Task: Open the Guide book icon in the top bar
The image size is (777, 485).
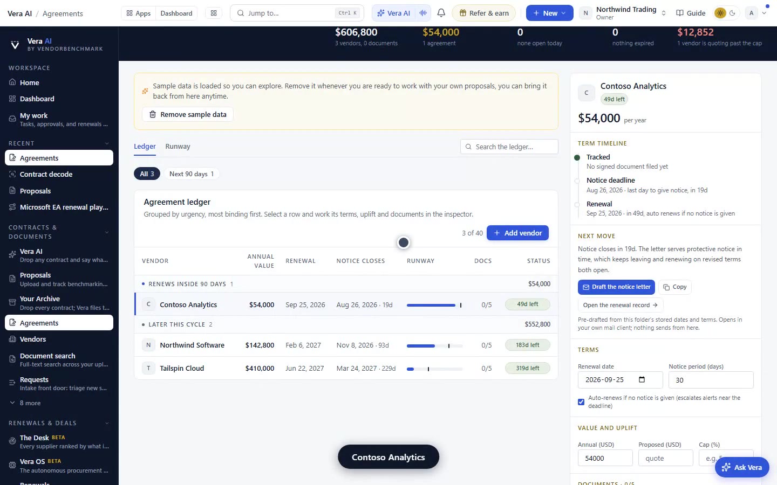Action: 680,13
